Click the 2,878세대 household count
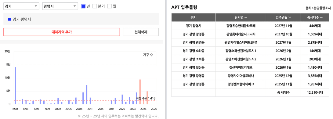The image size is (333, 119). 315,42
